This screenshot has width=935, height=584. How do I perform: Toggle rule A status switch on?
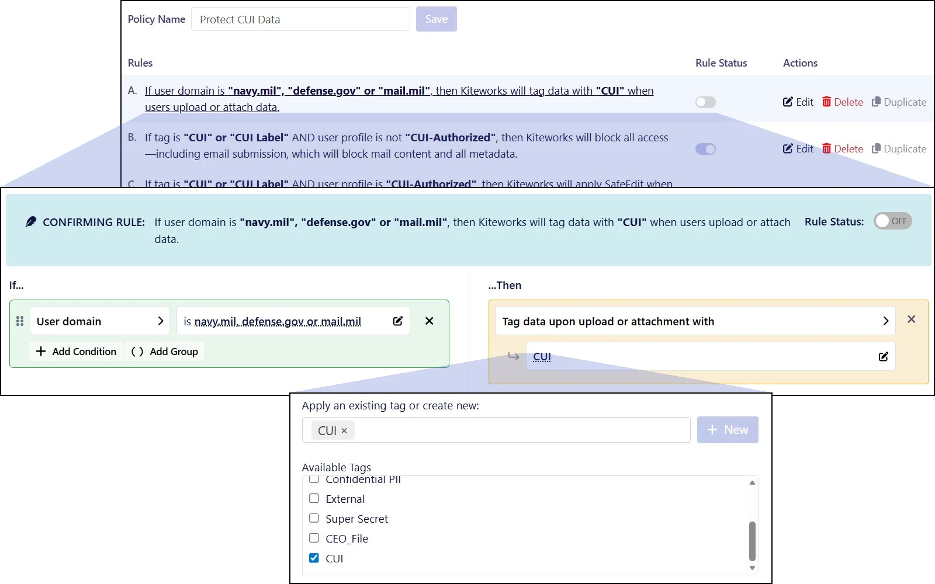[705, 102]
